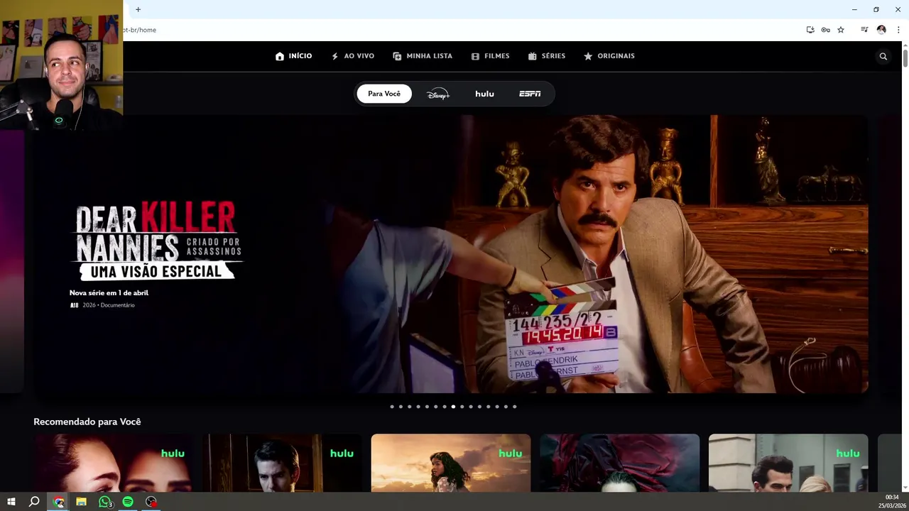Select the Disney+ brand filter
The height and width of the screenshot is (511, 909).
(x=438, y=94)
